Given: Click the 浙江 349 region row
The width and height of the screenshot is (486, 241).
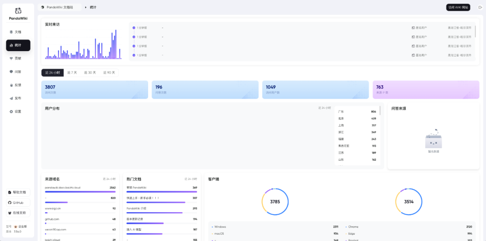Looking at the screenshot, I should 357,132.
